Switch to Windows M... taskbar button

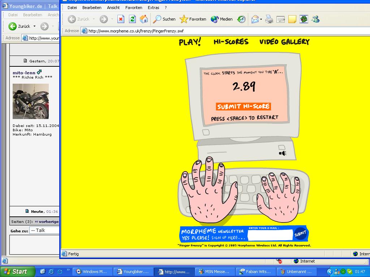93,272
